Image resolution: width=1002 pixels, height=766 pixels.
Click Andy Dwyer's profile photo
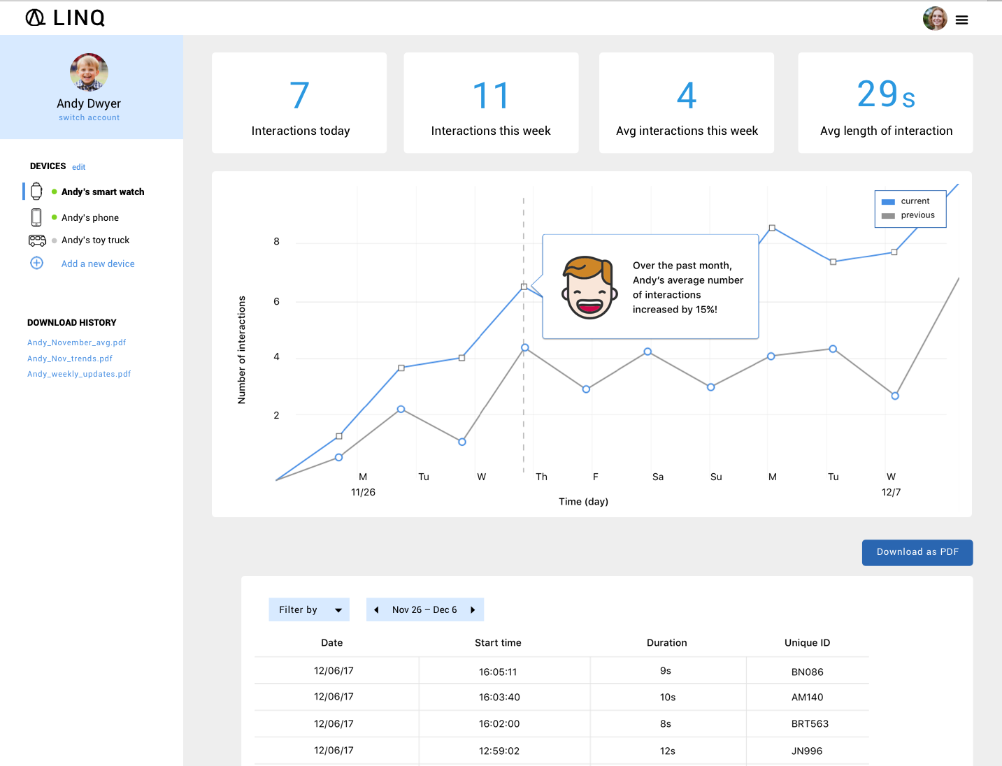point(89,72)
